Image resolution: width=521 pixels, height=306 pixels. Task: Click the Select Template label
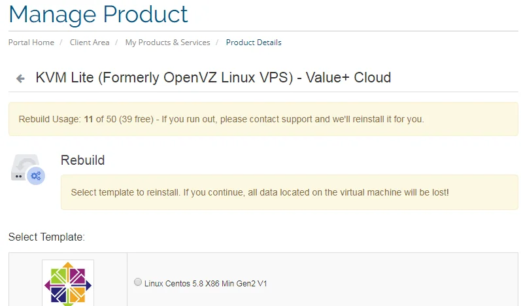pos(46,237)
